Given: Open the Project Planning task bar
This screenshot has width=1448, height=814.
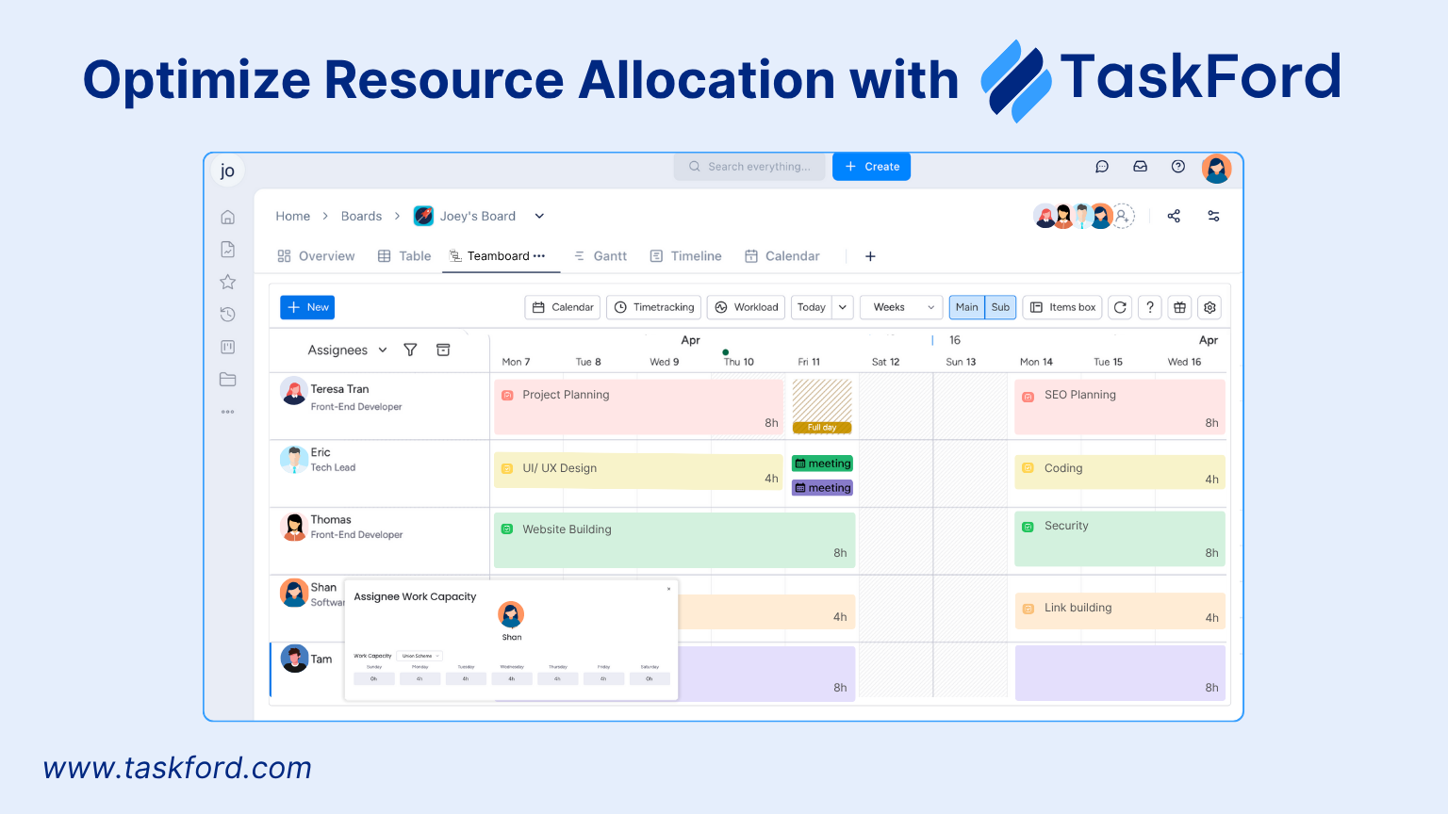Looking at the screenshot, I should tap(638, 407).
